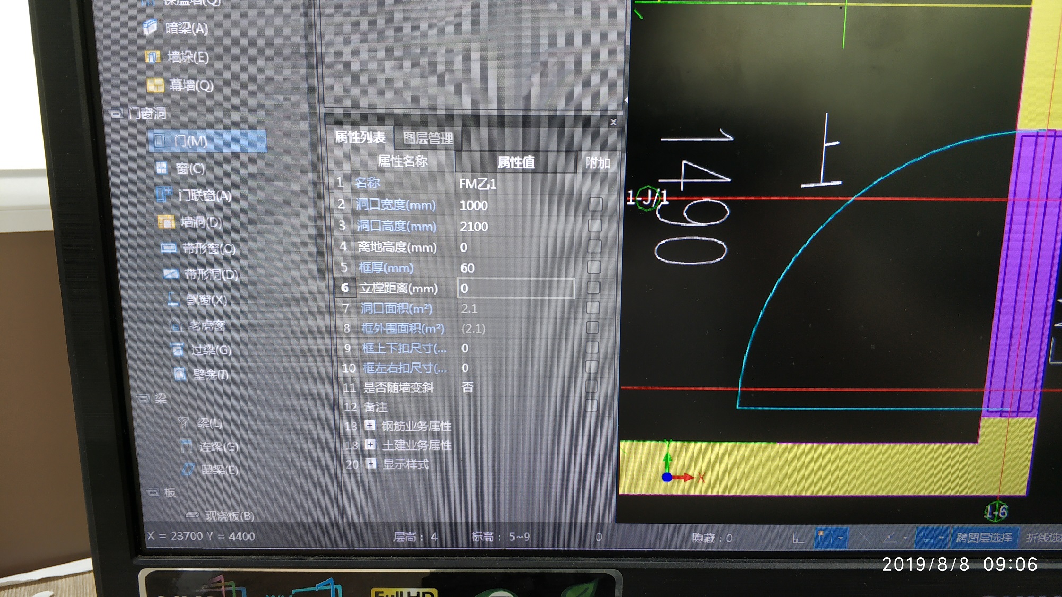Image resolution: width=1062 pixels, height=597 pixels.
Task: Switch to the 属性列表 tab
Action: (x=360, y=137)
